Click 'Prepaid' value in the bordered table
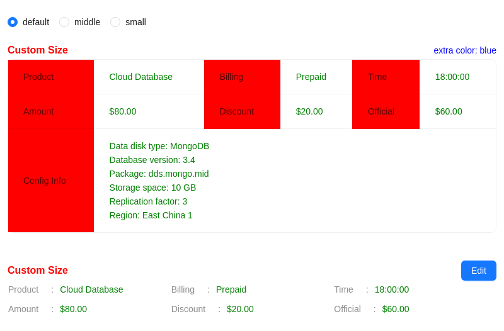 click(311, 77)
